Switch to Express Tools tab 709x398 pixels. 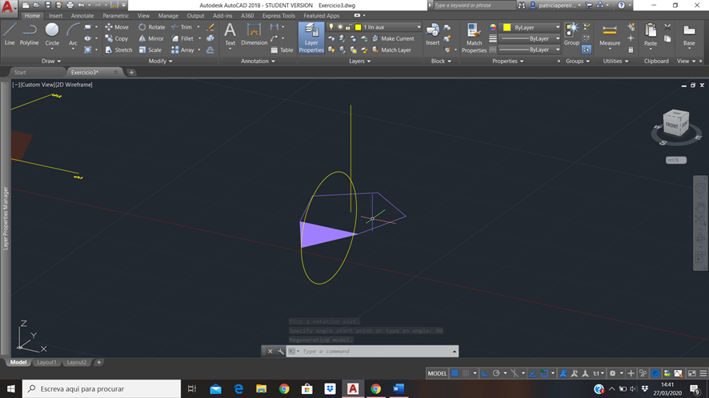point(278,15)
